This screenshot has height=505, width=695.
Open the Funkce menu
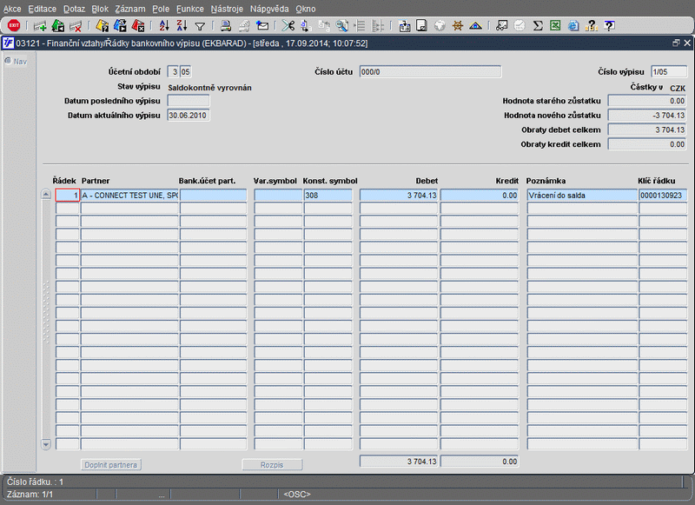click(x=189, y=9)
